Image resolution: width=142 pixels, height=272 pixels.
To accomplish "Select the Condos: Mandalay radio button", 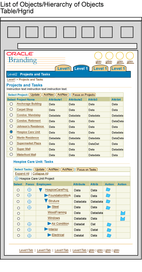I will point(11,115).
